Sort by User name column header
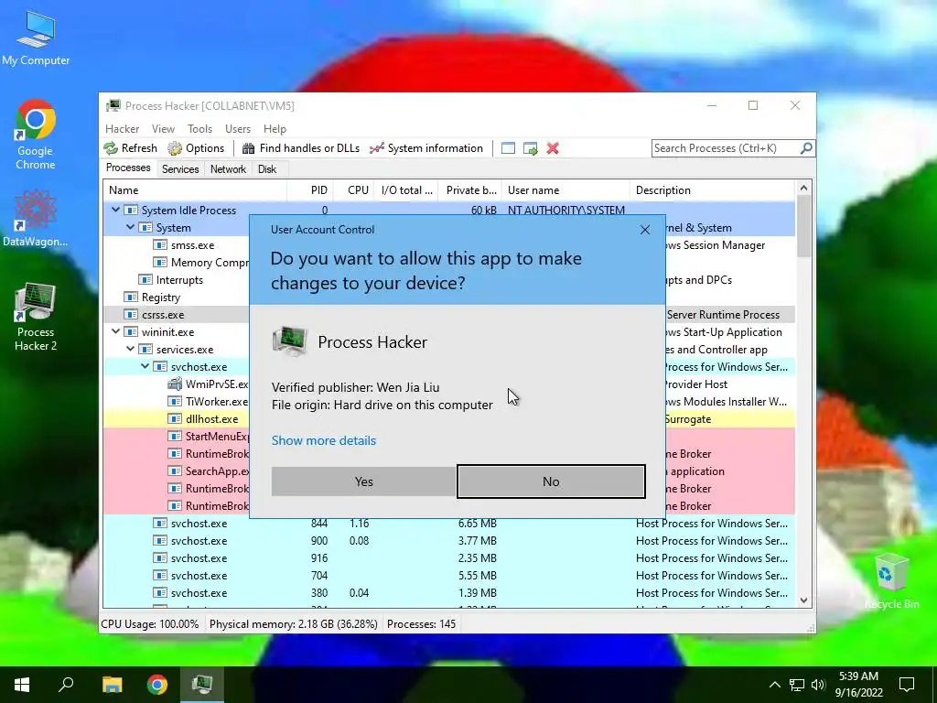 pyautogui.click(x=565, y=190)
